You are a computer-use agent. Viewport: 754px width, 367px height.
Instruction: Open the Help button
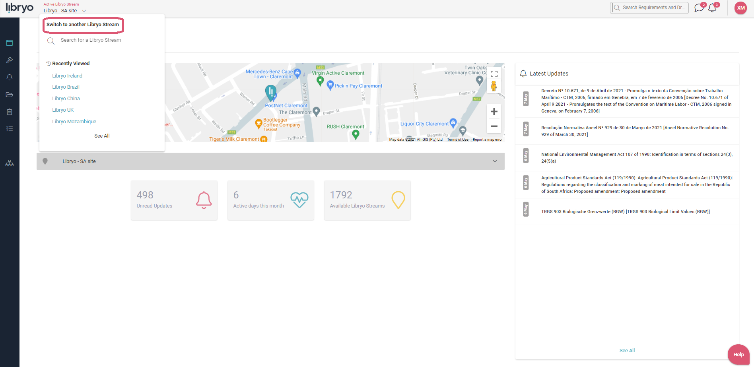[x=738, y=355]
